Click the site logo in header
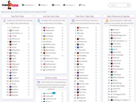Viewport: 136px width, 102px height. 10,5
